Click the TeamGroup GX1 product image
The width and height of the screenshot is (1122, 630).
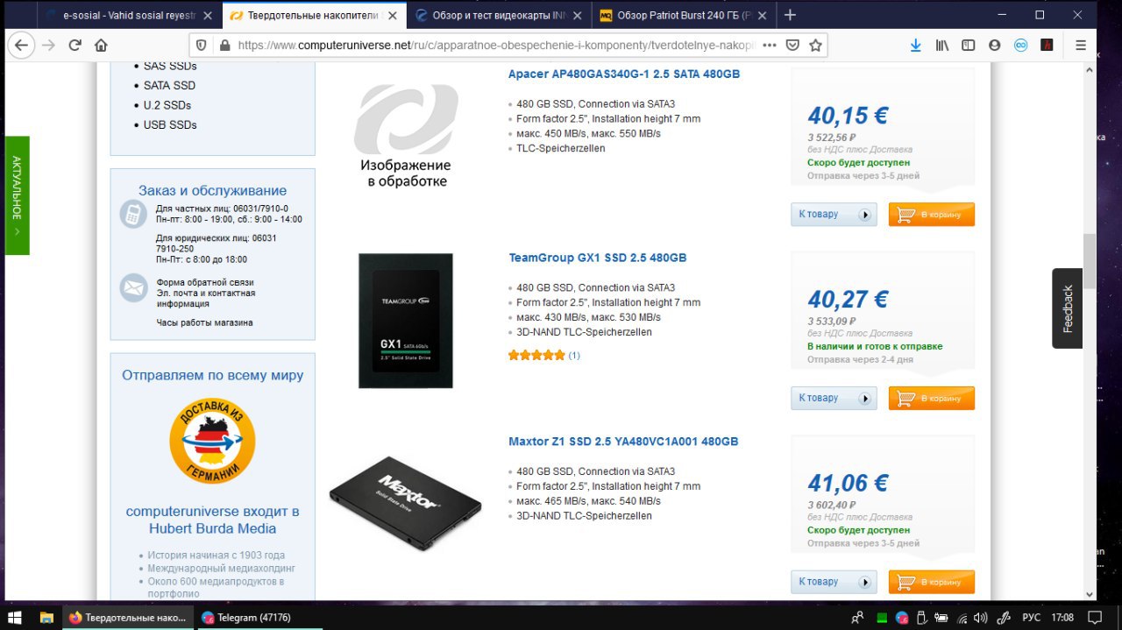[405, 321]
